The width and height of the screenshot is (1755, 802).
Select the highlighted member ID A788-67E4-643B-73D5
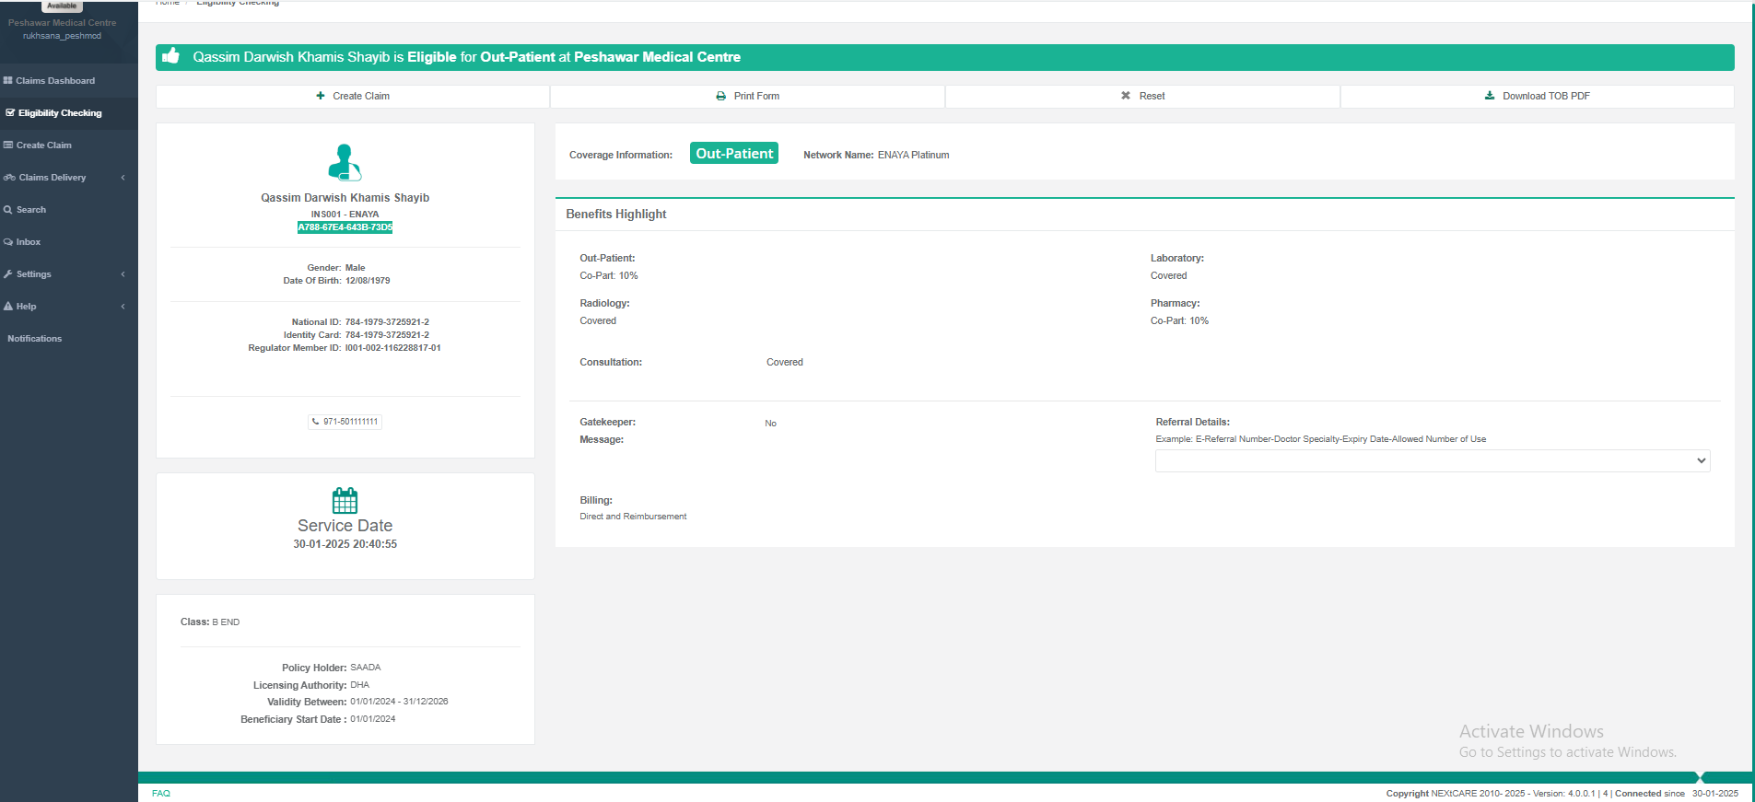pos(345,227)
